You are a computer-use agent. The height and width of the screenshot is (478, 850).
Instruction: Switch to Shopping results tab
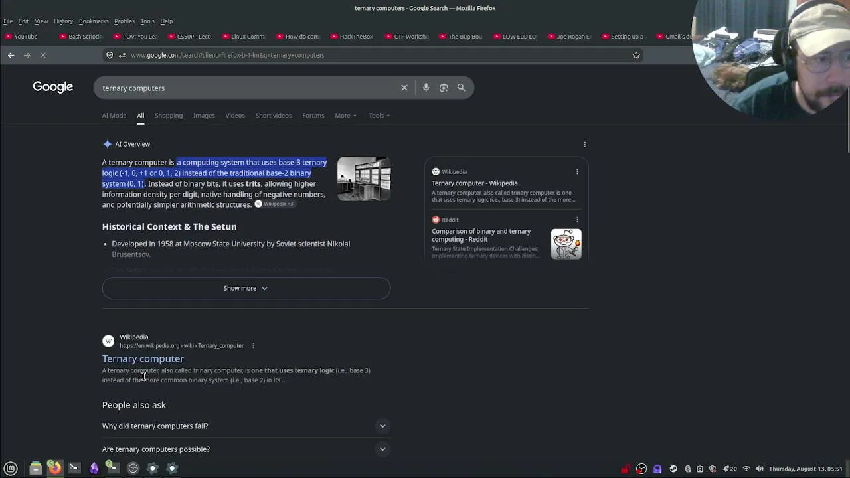pos(169,116)
